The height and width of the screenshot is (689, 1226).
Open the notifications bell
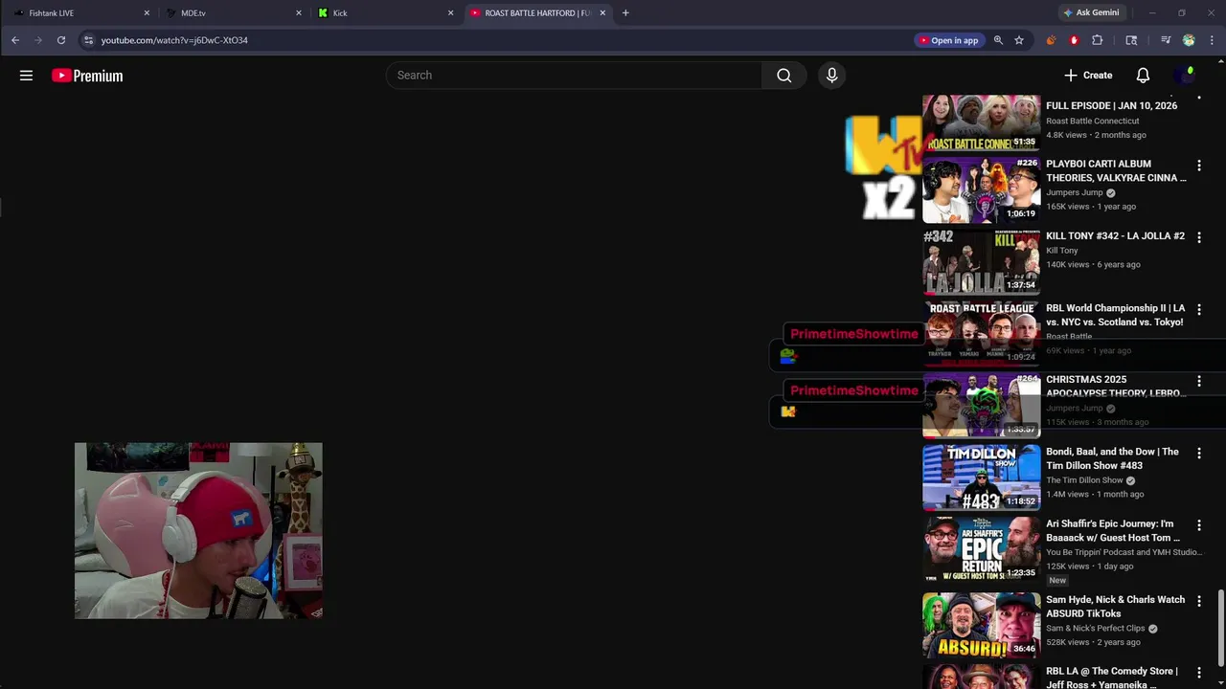(x=1143, y=76)
